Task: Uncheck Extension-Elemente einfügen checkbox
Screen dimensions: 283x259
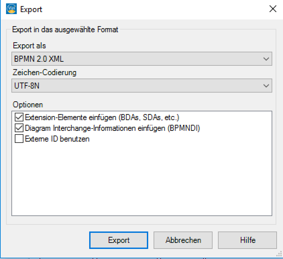Action: (x=19, y=117)
